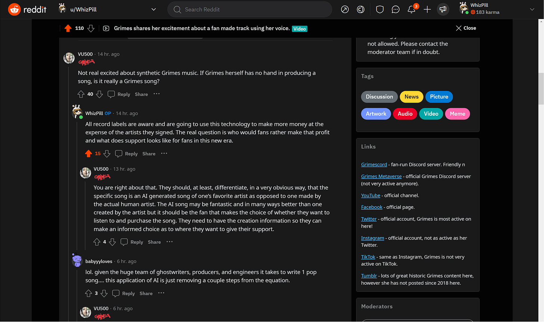Downvote the post next to 110

pyautogui.click(x=91, y=28)
